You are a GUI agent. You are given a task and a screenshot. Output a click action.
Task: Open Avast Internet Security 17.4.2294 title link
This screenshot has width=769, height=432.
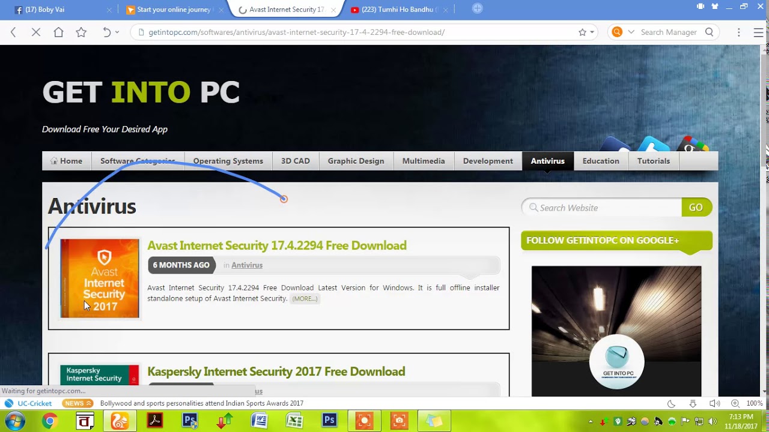click(x=277, y=245)
